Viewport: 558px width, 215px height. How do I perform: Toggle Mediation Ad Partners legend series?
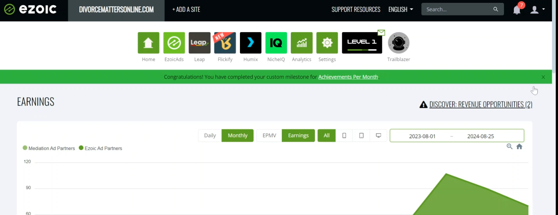tap(49, 148)
